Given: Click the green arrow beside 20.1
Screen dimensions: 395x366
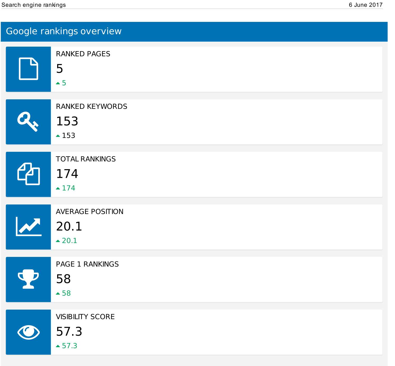Looking at the screenshot, I should [x=58, y=240].
